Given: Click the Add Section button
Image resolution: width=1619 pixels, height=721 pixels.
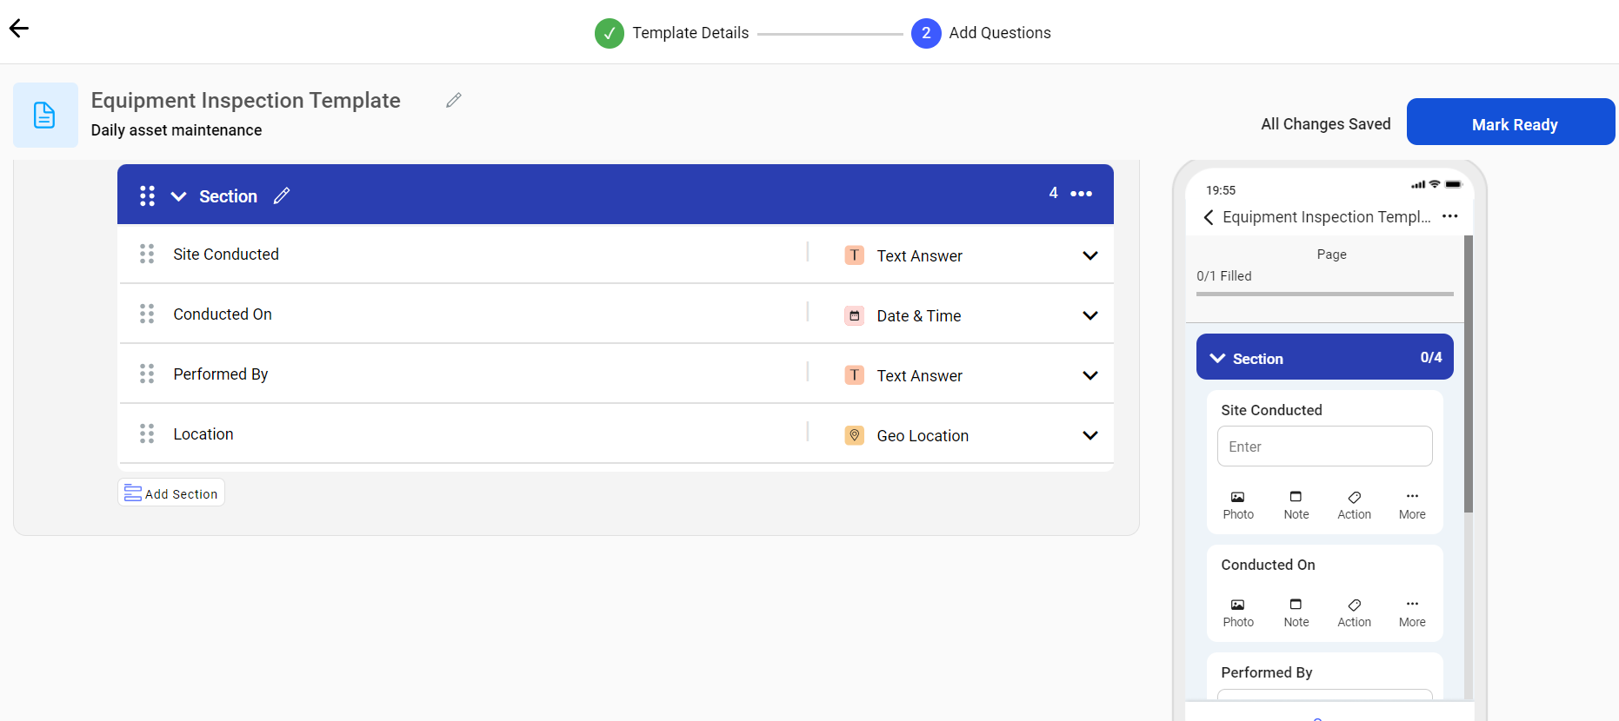Looking at the screenshot, I should (171, 493).
